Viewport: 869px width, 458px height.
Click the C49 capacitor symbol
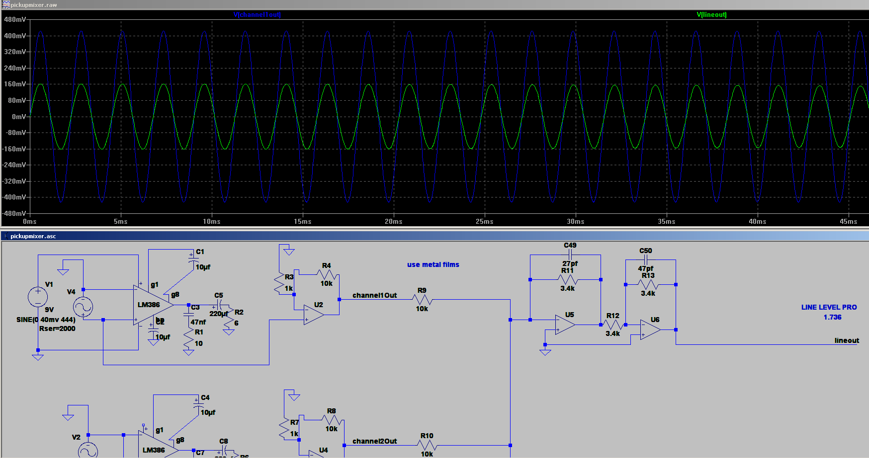point(570,255)
